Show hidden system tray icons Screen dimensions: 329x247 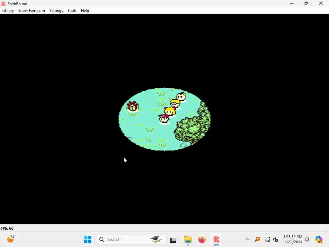247,239
